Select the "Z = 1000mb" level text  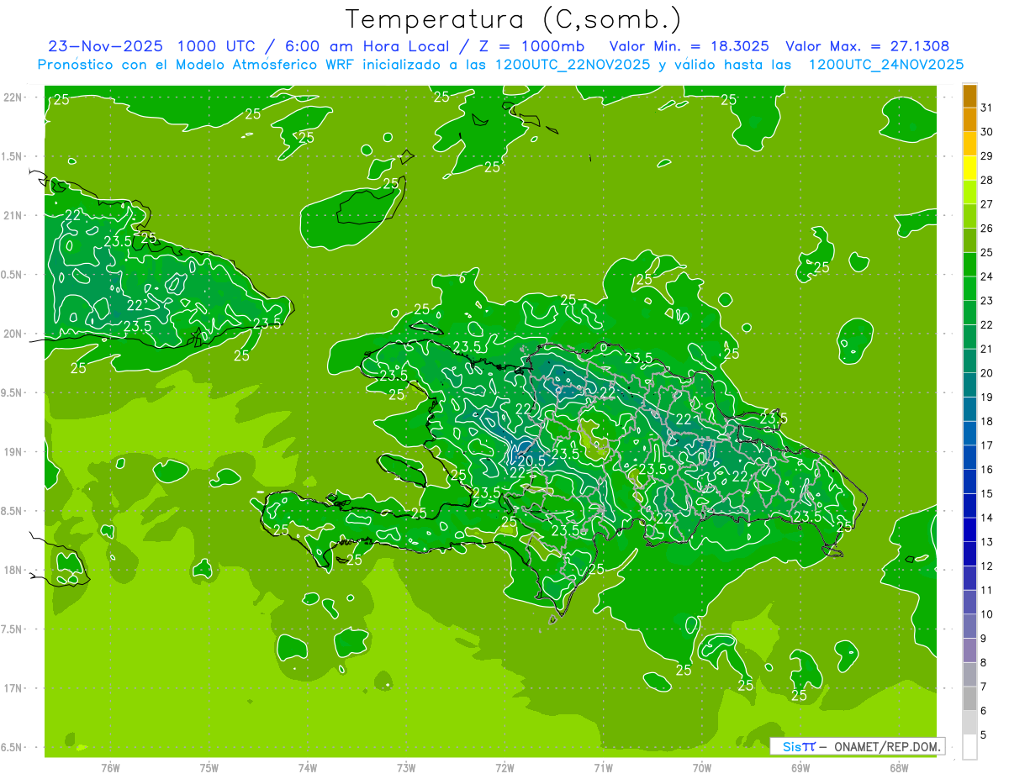pyautogui.click(x=533, y=46)
